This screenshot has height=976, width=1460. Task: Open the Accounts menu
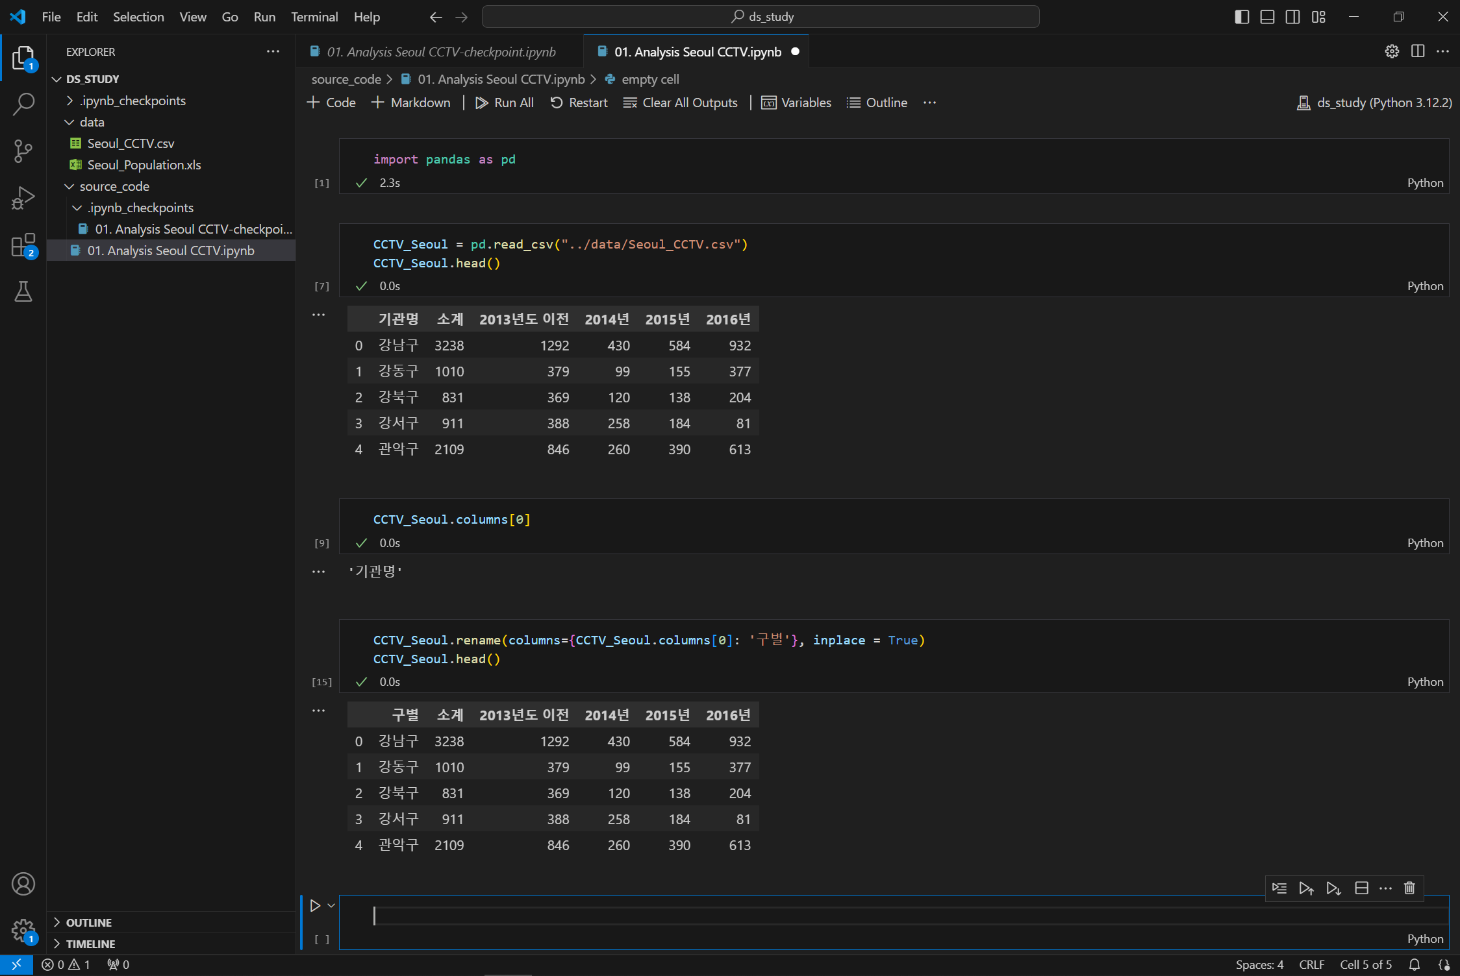click(x=23, y=884)
